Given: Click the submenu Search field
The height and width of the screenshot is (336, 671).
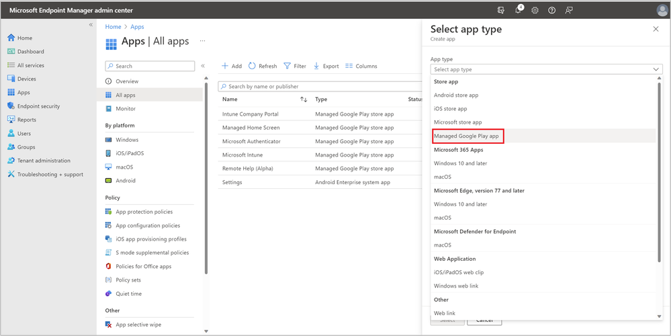Looking at the screenshot, I should point(150,66).
